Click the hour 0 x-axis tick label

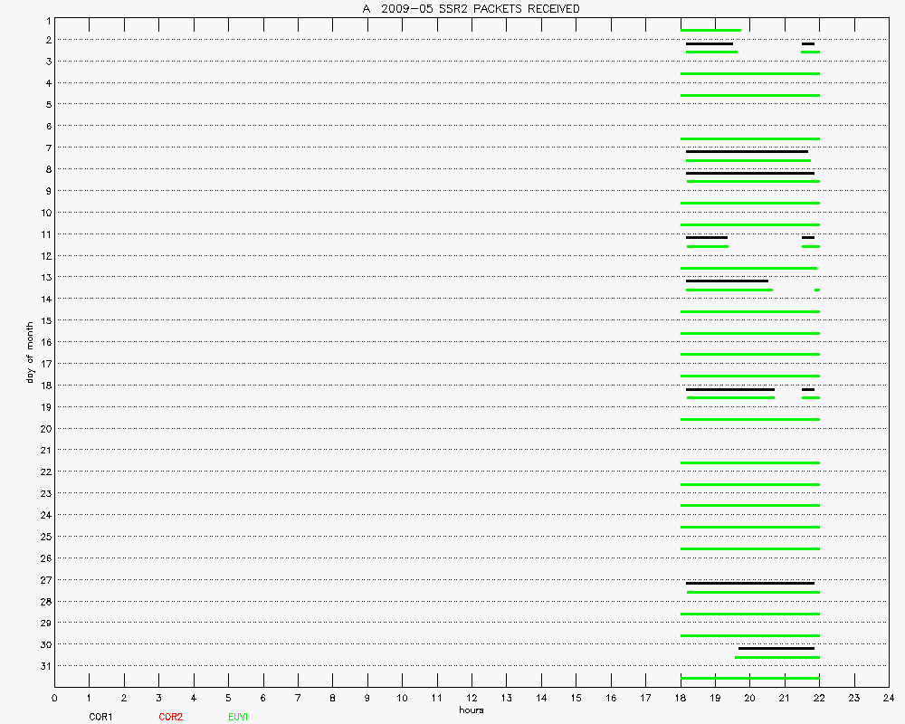[54, 698]
